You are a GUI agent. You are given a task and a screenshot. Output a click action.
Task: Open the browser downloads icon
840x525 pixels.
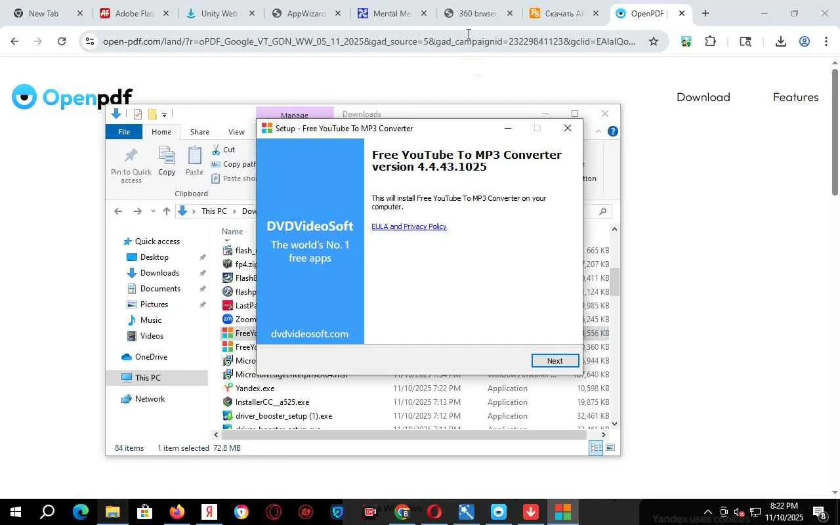(x=781, y=41)
